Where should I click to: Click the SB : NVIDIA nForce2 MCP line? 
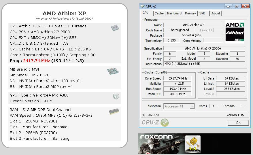coord(41,87)
